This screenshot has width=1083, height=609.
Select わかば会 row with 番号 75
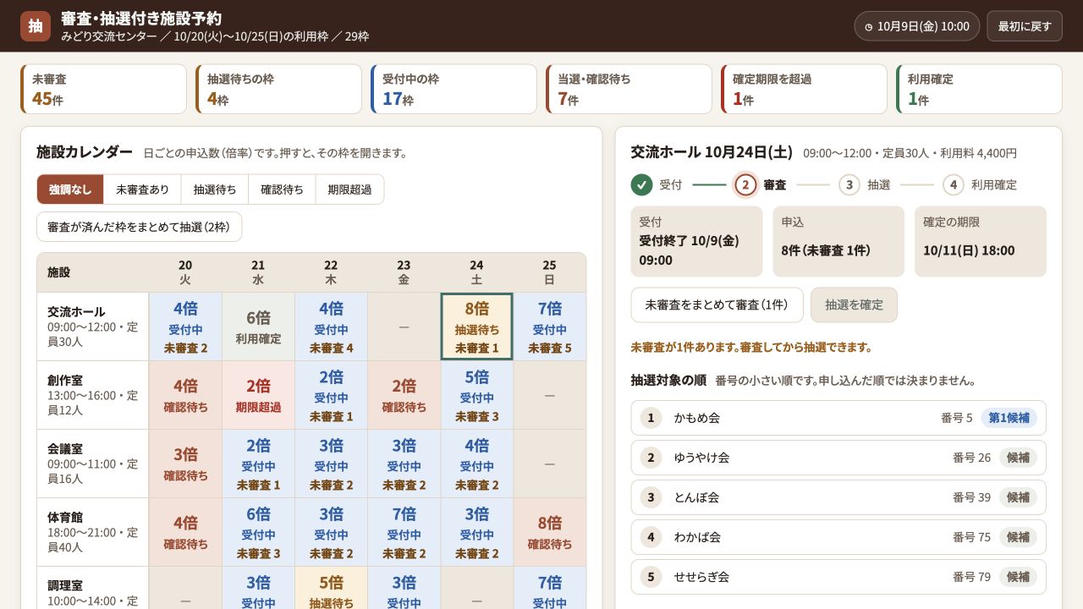coord(838,537)
